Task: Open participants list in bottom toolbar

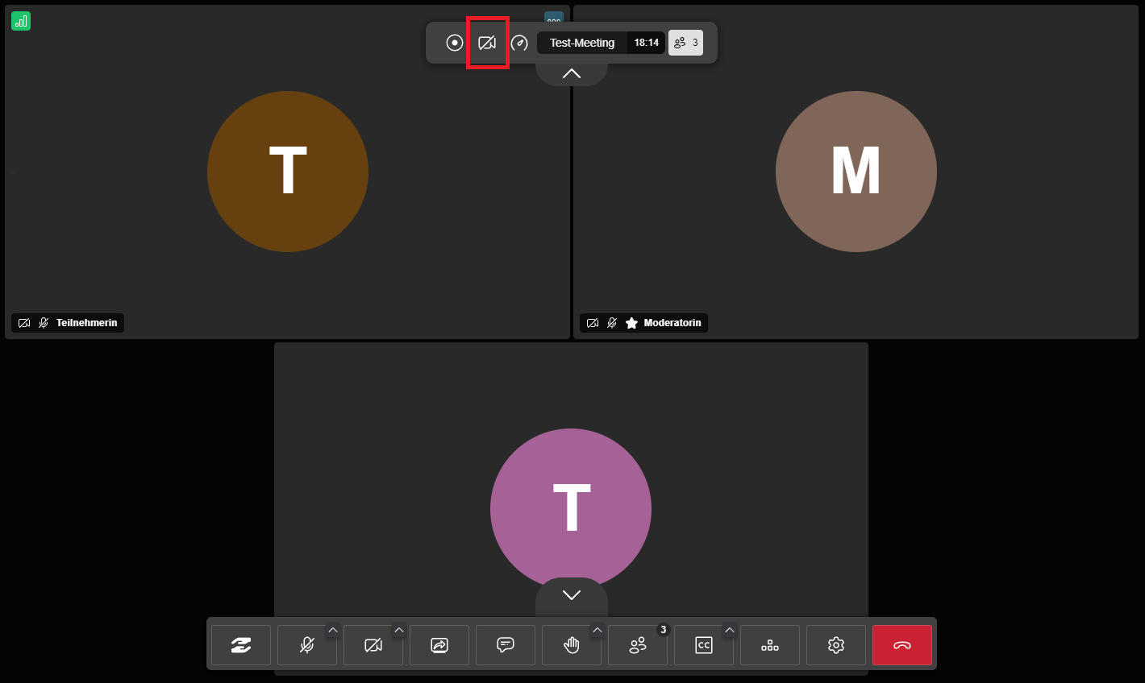Action: (x=638, y=645)
